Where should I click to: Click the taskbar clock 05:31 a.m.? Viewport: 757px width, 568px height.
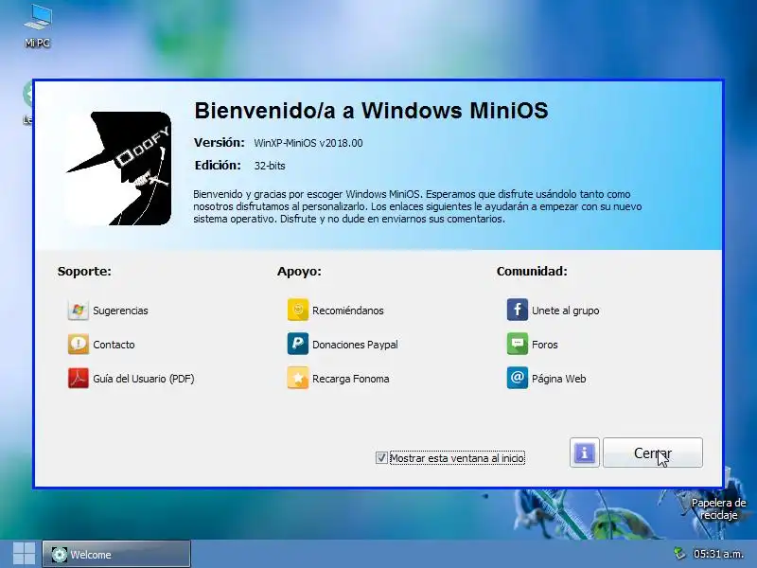pos(718,554)
